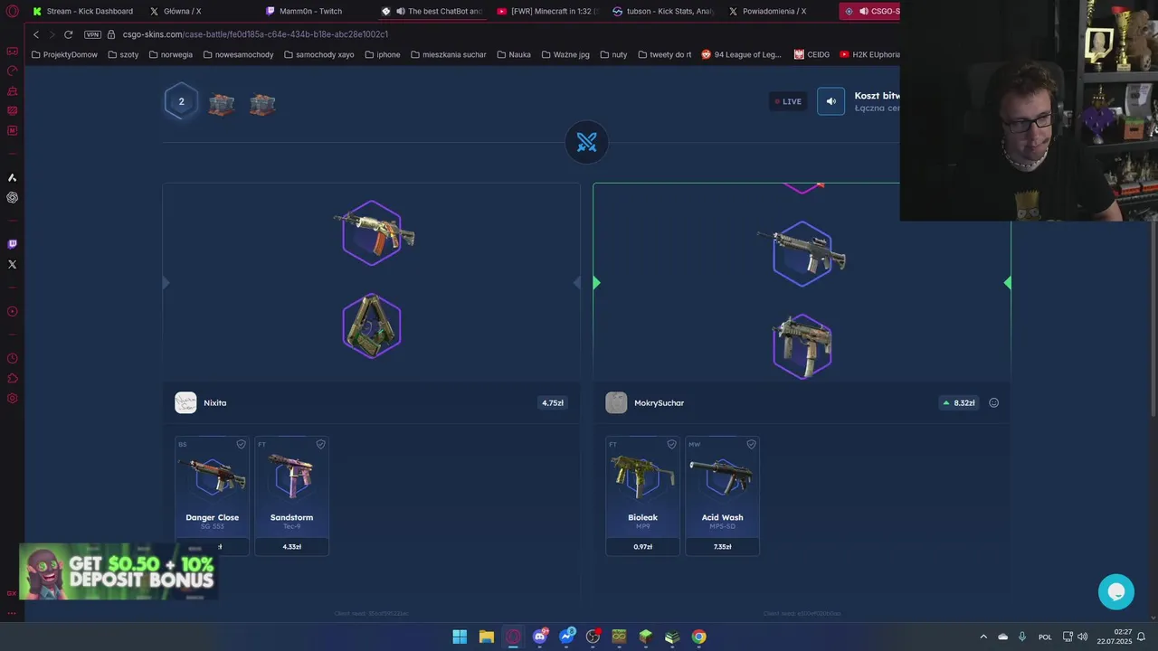
Task: Switch to Główna / X tab
Action: [176, 11]
